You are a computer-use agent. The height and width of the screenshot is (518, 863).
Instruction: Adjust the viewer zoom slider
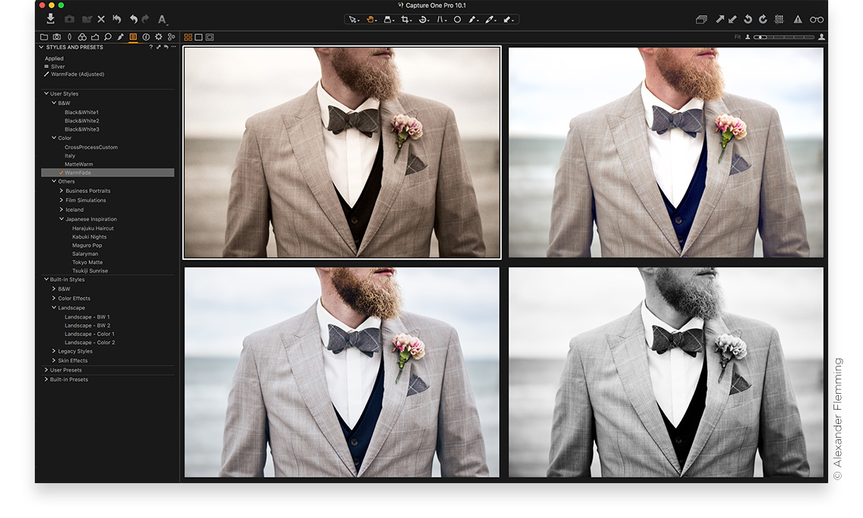(x=780, y=36)
